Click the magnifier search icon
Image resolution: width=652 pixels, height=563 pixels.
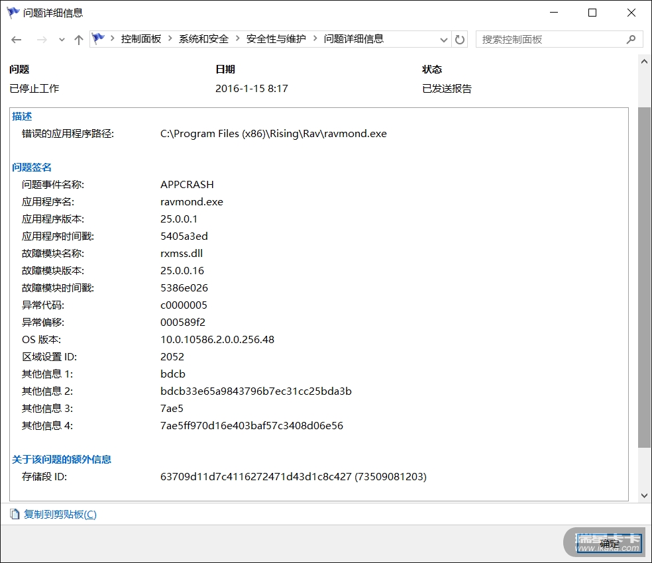click(631, 39)
